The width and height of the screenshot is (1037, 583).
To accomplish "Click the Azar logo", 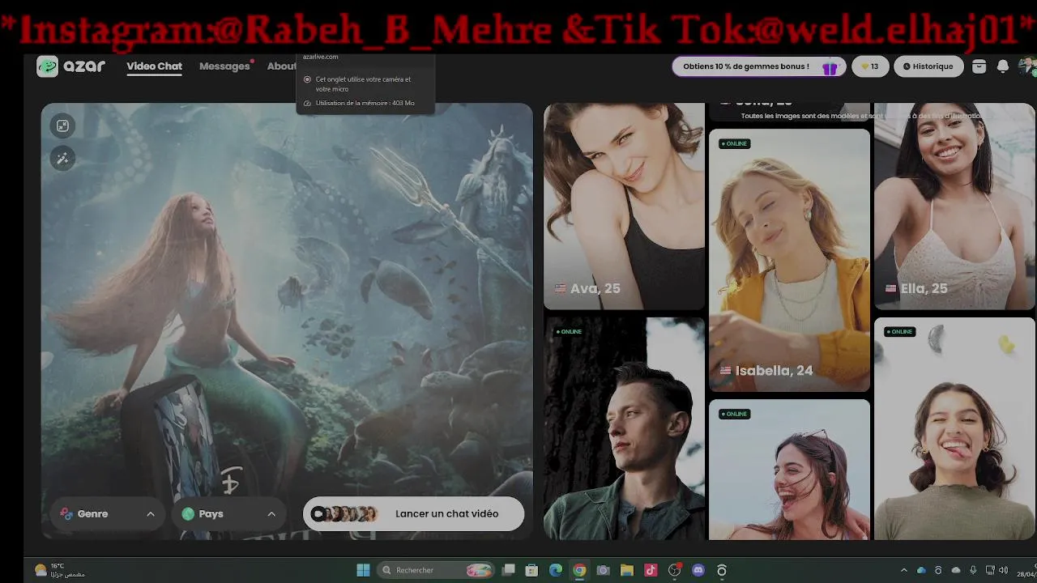I will [71, 66].
